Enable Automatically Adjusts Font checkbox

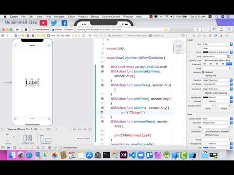[203, 60]
